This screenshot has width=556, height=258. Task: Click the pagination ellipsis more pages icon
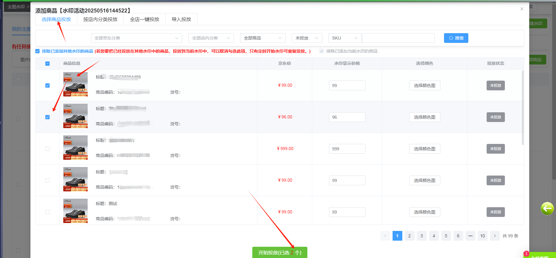(470, 236)
